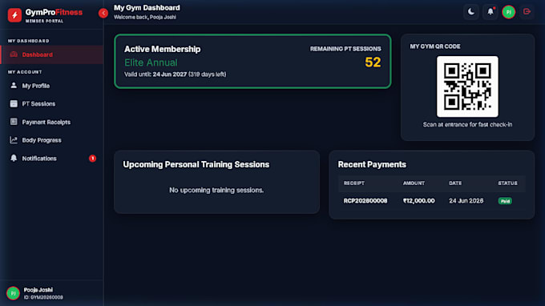Click the My Profile person icon

14,86
